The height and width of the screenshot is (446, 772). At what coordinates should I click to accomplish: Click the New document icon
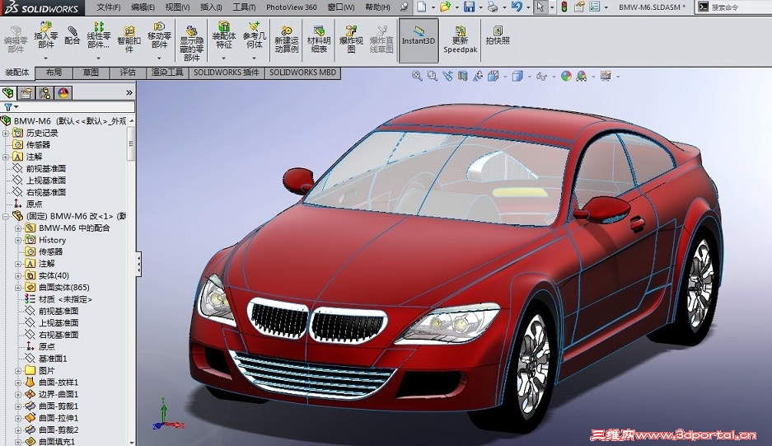coord(422,7)
